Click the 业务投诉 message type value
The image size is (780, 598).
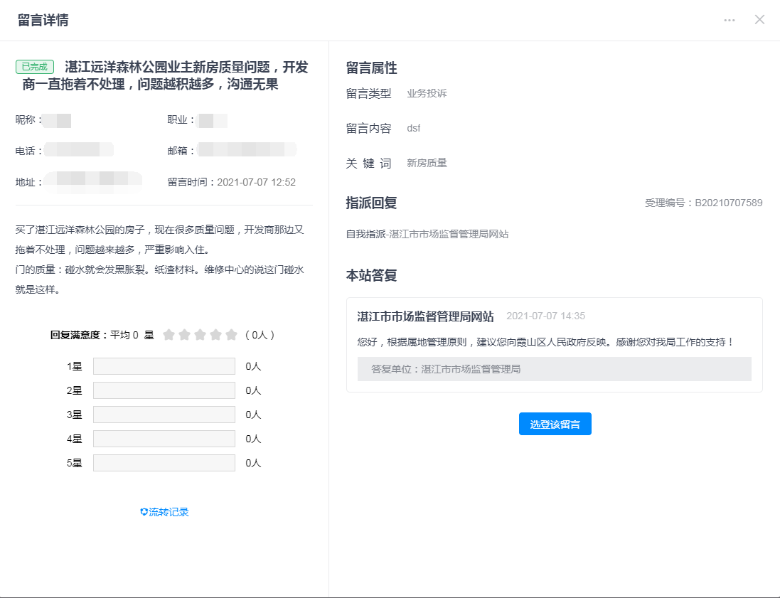pyautogui.click(x=427, y=93)
